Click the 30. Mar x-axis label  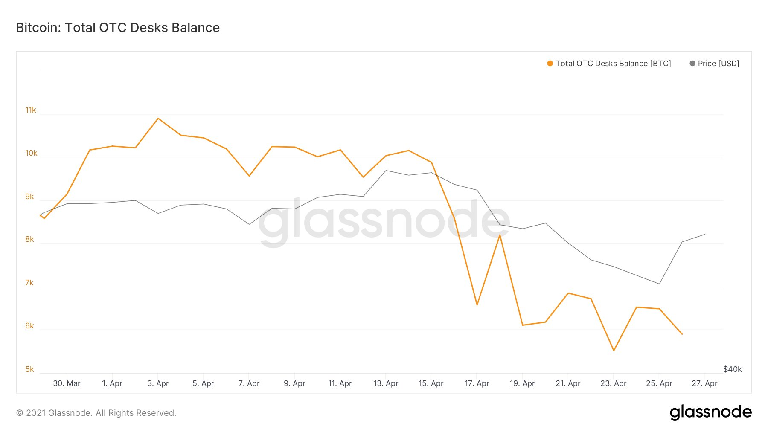67,383
